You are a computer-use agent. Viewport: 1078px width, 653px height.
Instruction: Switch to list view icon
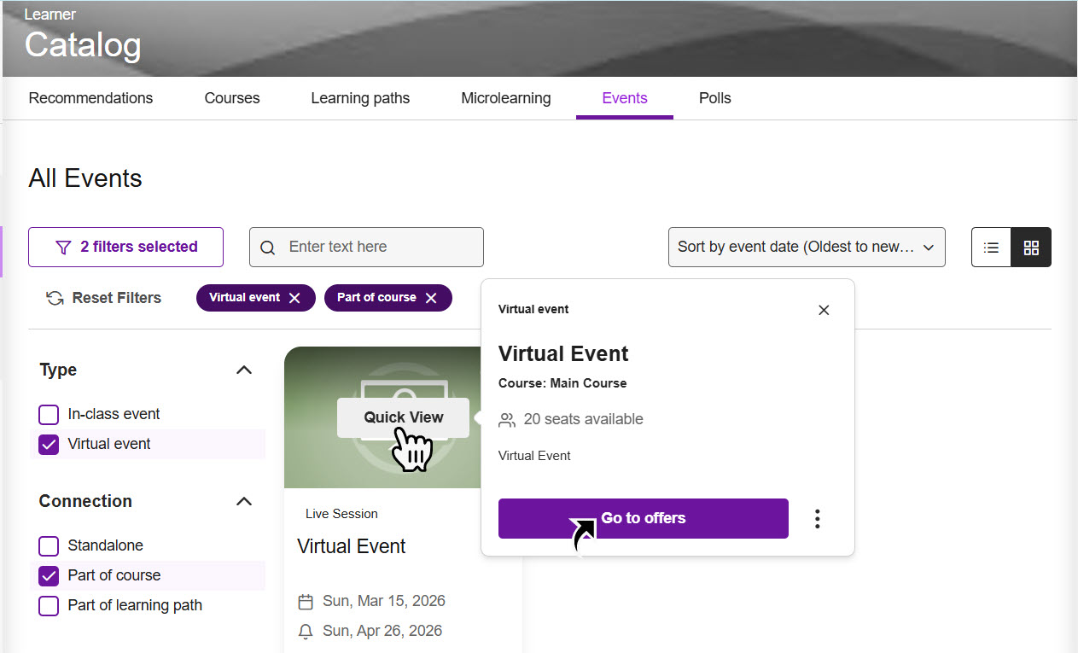[990, 247]
